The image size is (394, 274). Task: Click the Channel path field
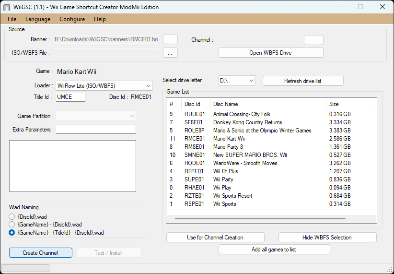[x=259, y=40]
